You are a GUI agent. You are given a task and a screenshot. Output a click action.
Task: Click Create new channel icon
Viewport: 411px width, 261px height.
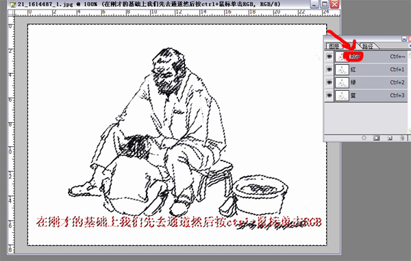pyautogui.click(x=390, y=138)
